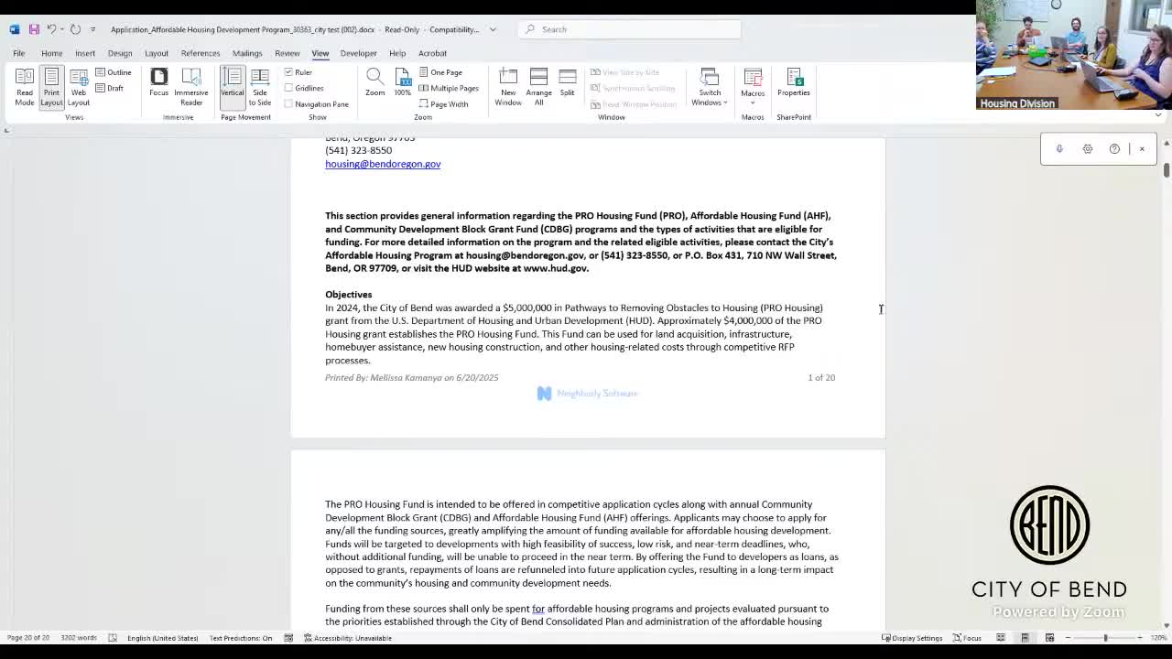Open the References ribbon tab
This screenshot has height=659, width=1172.
(200, 53)
